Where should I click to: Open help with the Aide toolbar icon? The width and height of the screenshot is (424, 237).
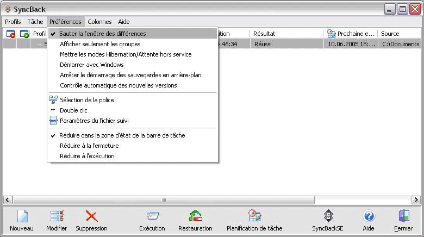(369, 216)
